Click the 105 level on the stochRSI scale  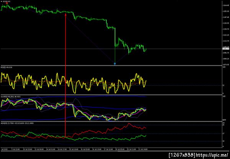tap(224, 97)
